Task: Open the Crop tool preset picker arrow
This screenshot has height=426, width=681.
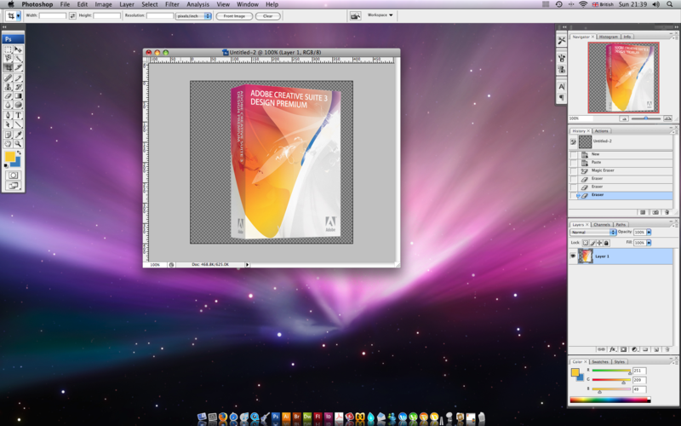Action: click(18, 16)
